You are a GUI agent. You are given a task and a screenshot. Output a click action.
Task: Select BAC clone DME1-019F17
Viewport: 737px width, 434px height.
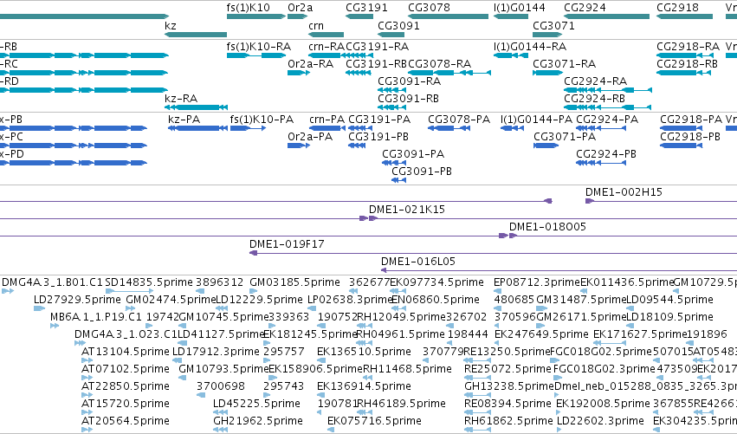point(287,244)
